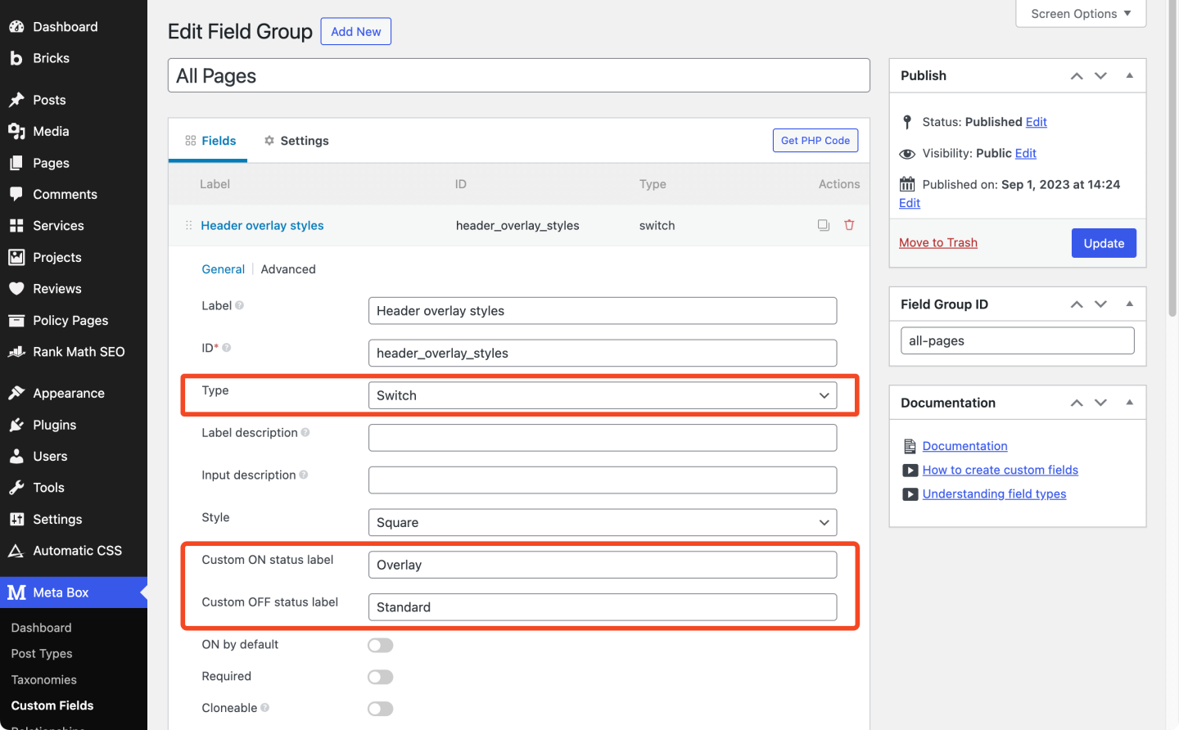This screenshot has height=730, width=1179.
Task: Open How to create custom fields link
Action: (x=1000, y=470)
